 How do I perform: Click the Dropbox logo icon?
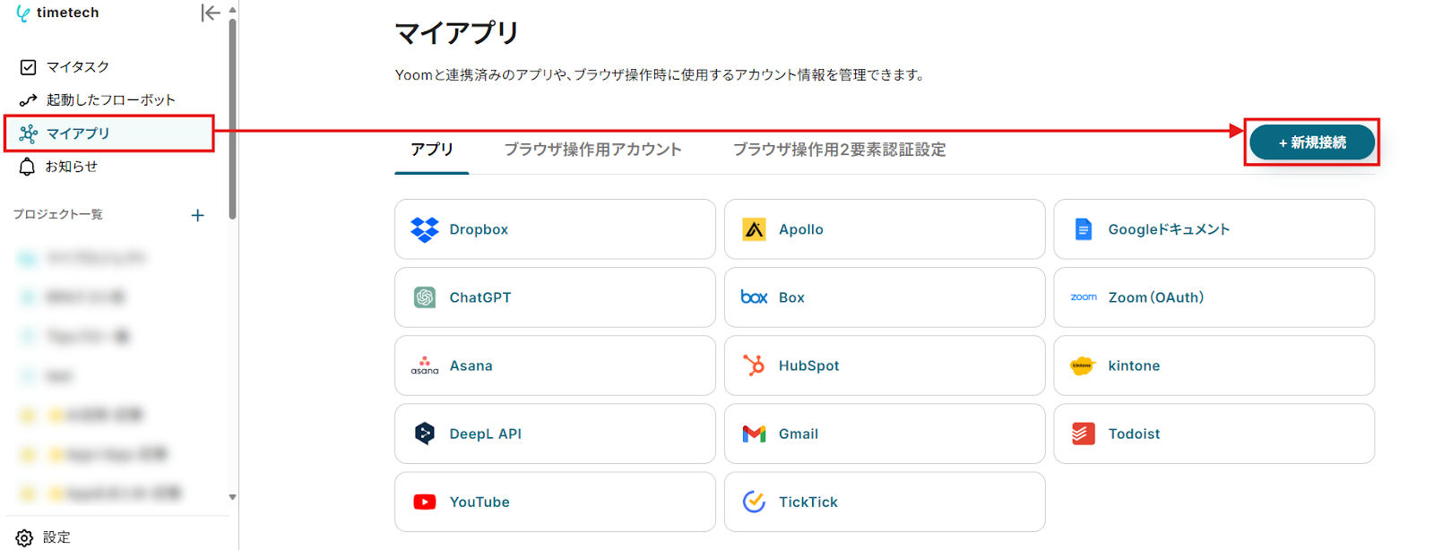pos(424,229)
